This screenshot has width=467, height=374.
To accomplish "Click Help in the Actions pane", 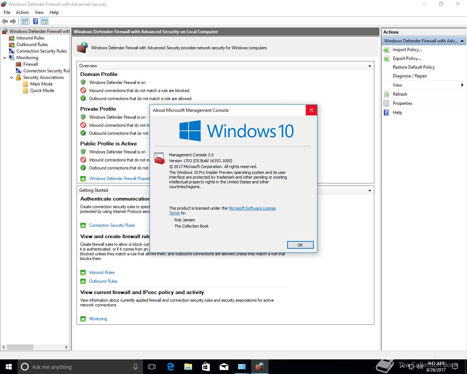I will (397, 112).
